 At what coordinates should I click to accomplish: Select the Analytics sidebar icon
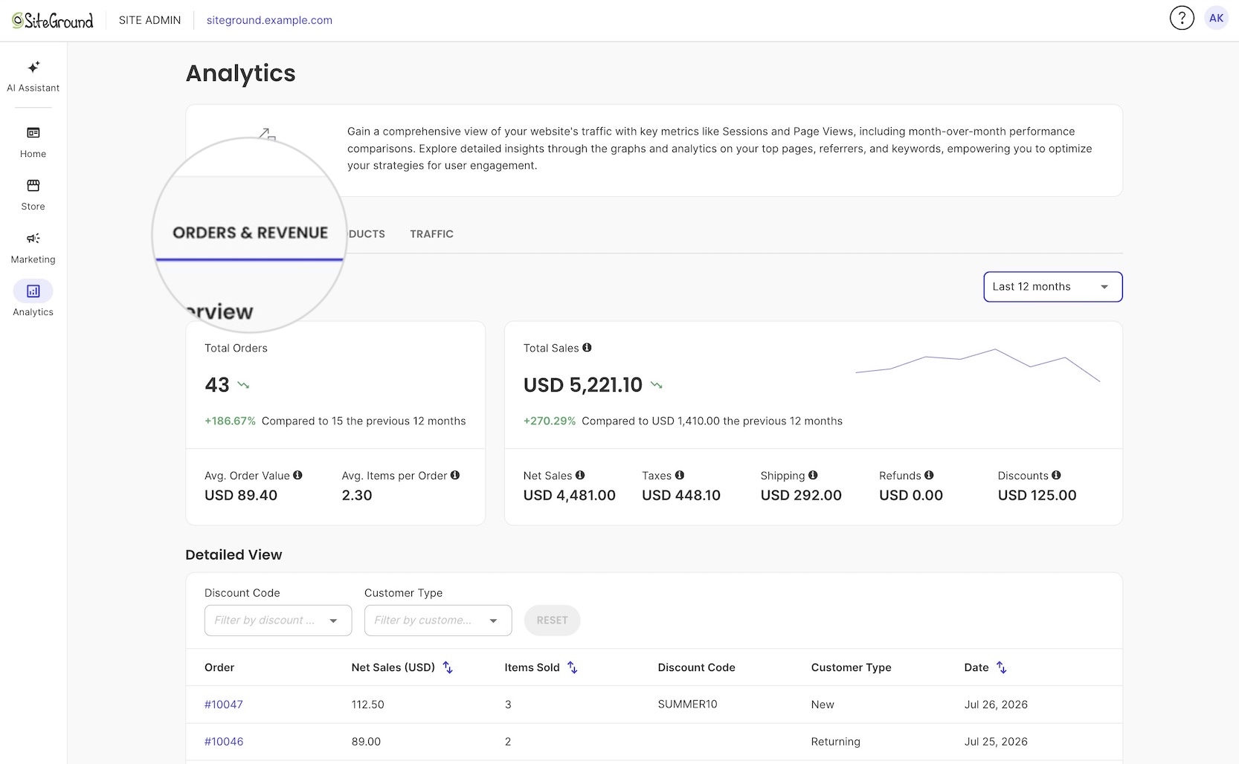33,291
